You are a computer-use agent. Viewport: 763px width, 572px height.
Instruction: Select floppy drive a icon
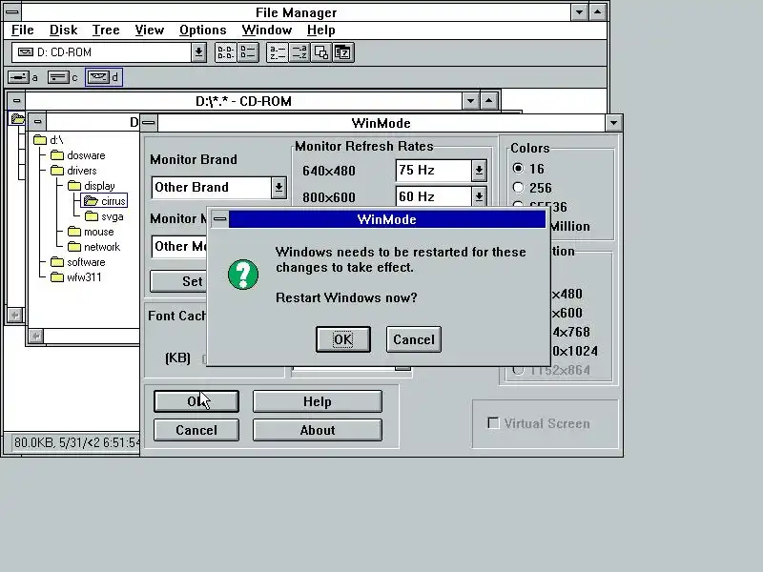[18, 77]
